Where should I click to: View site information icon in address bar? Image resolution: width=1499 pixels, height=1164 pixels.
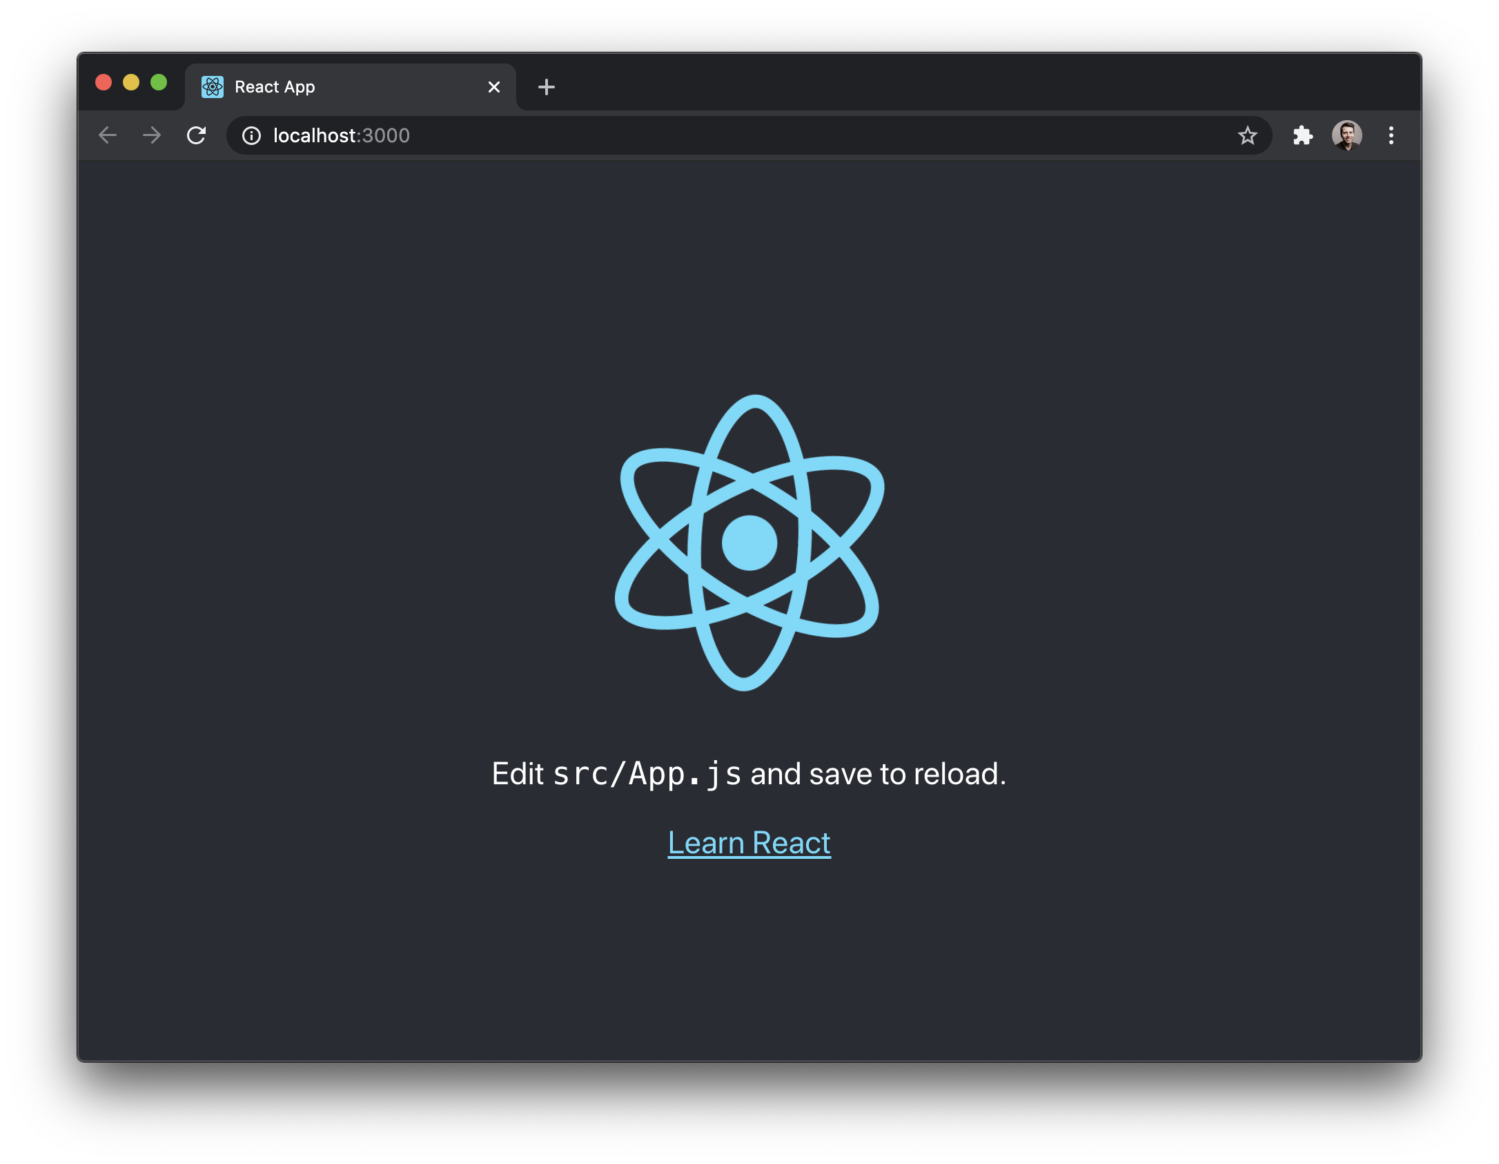252,135
